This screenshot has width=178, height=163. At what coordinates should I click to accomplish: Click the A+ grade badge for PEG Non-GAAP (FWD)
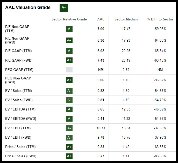pyautogui.click(x=69, y=80)
